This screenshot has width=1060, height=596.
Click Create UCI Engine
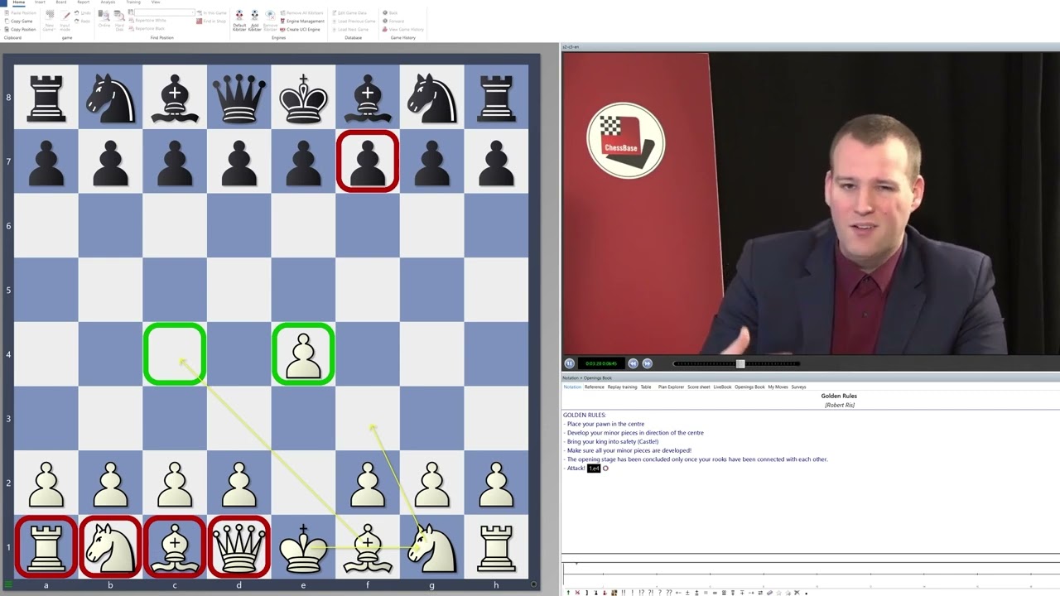[x=300, y=30]
